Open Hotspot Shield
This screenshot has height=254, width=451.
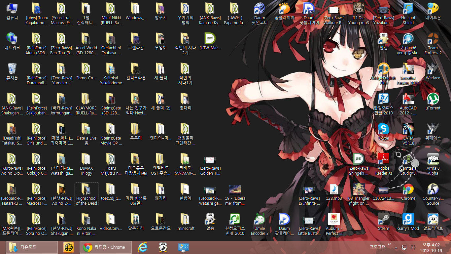(x=408, y=10)
